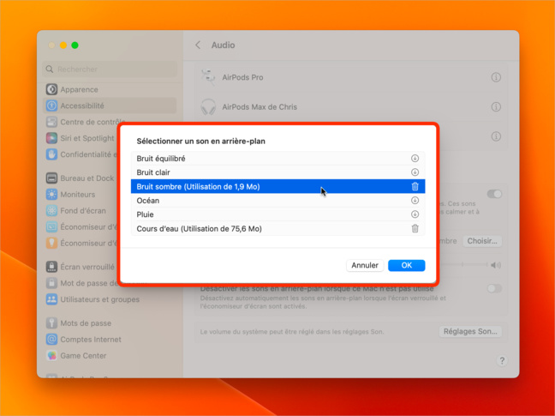The image size is (555, 416).
Task: Download the Océan sound
Action: coord(415,201)
